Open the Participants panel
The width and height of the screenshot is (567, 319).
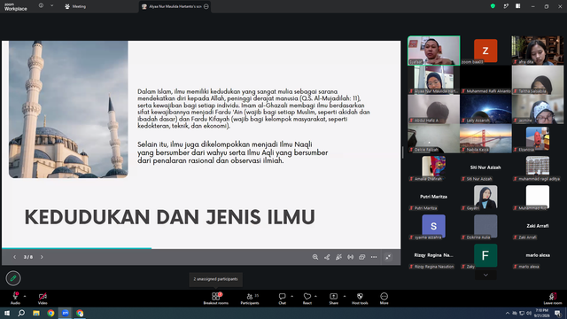click(x=250, y=299)
